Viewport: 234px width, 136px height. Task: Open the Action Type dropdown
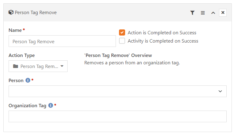pos(38,66)
